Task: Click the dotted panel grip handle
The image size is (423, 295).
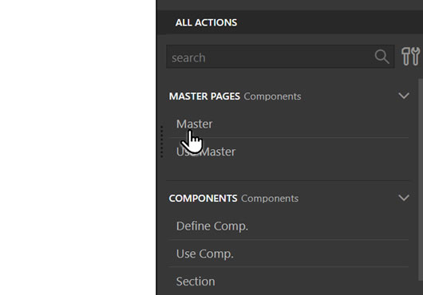Action: [x=161, y=142]
